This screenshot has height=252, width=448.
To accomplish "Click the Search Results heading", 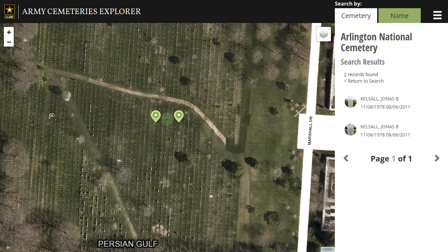I will click(x=363, y=62).
